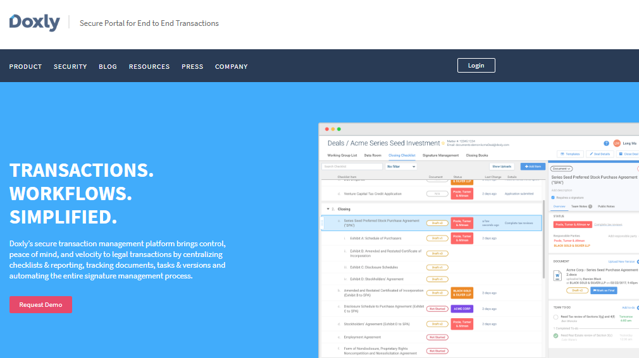639x358 pixels.
Task: Open the PRESS page
Action: [x=192, y=66]
